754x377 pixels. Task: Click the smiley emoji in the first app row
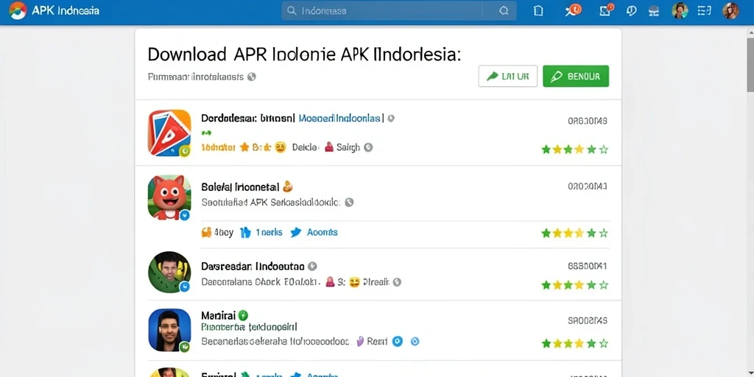281,147
